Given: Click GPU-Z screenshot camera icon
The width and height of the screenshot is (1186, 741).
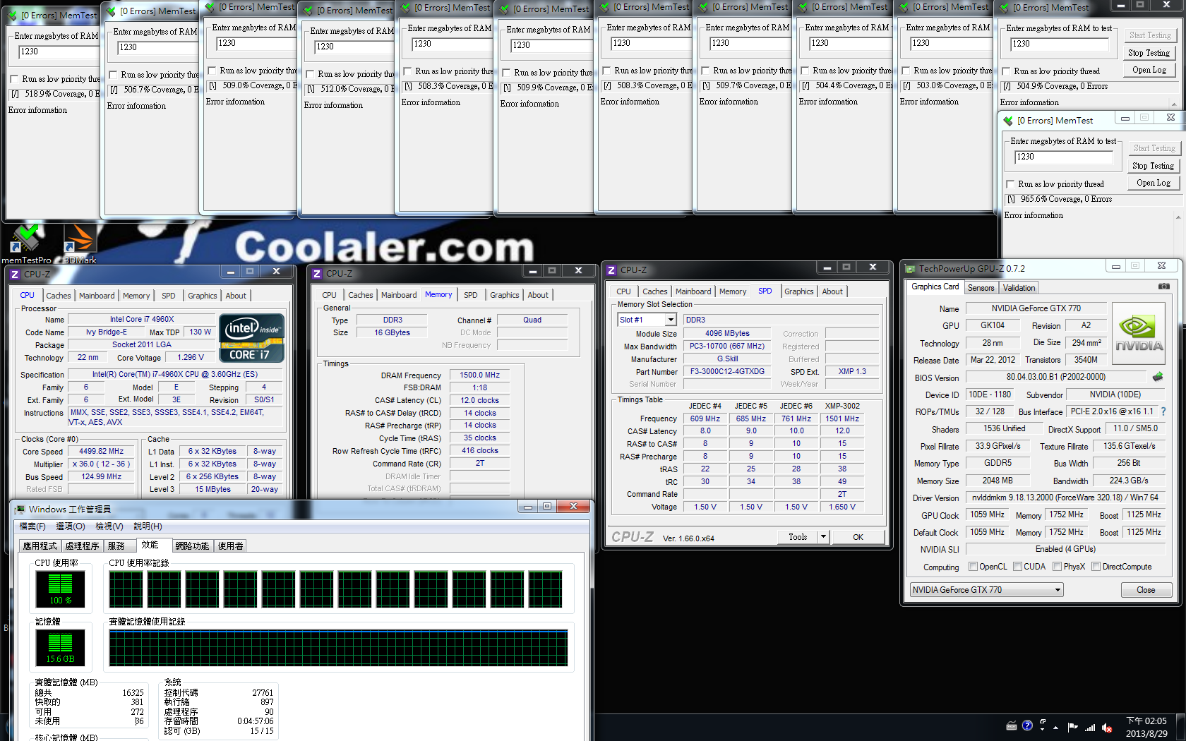Looking at the screenshot, I should (1164, 287).
